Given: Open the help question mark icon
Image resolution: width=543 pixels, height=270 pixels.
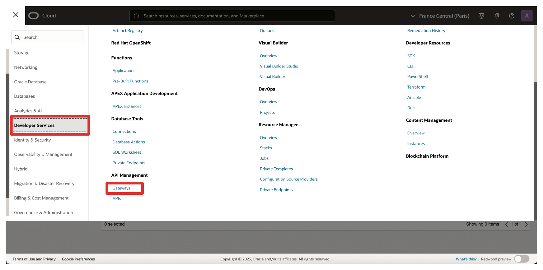Looking at the screenshot, I should (x=512, y=16).
